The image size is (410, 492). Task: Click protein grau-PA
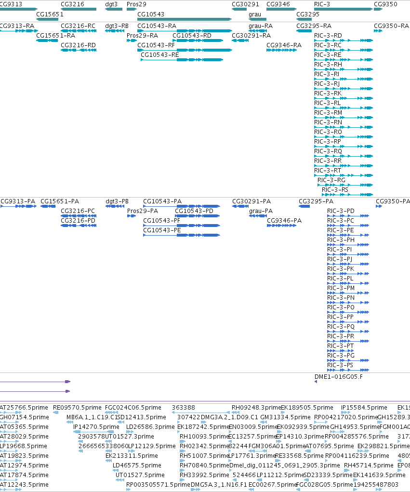click(261, 211)
